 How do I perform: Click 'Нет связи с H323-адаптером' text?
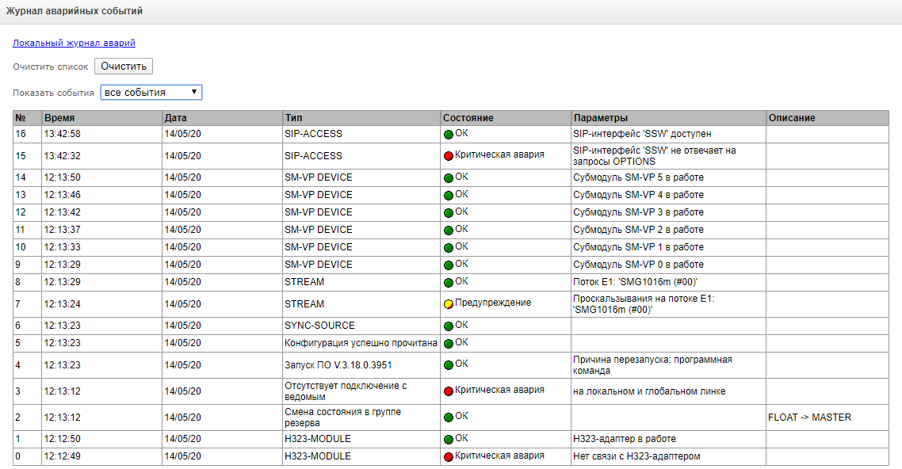[x=636, y=456]
